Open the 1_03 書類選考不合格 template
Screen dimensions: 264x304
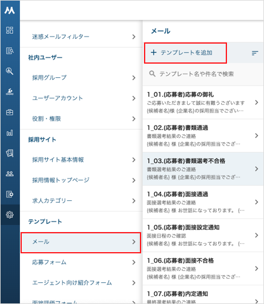coord(203,169)
